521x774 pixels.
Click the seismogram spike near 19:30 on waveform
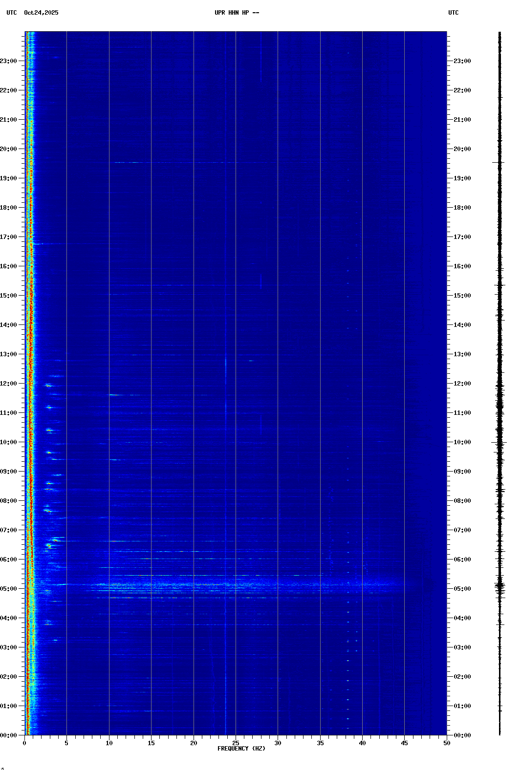pyautogui.click(x=499, y=162)
